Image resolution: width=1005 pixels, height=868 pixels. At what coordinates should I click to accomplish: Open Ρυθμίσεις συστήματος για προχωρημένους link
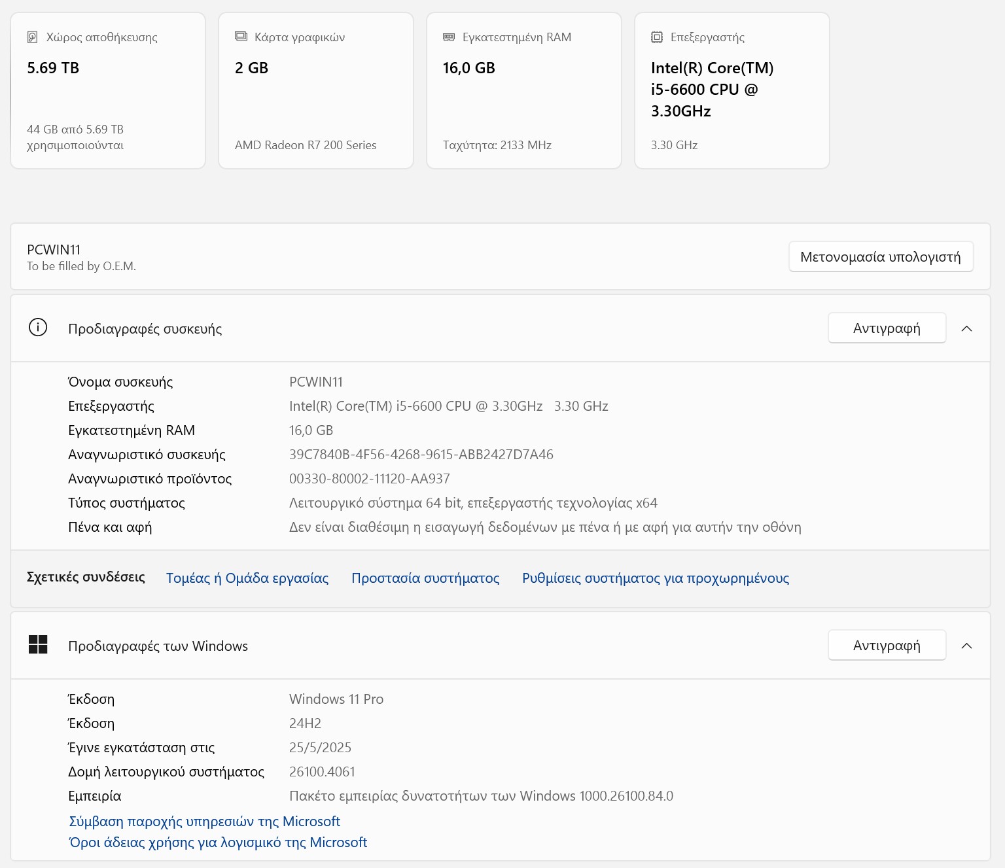click(655, 578)
